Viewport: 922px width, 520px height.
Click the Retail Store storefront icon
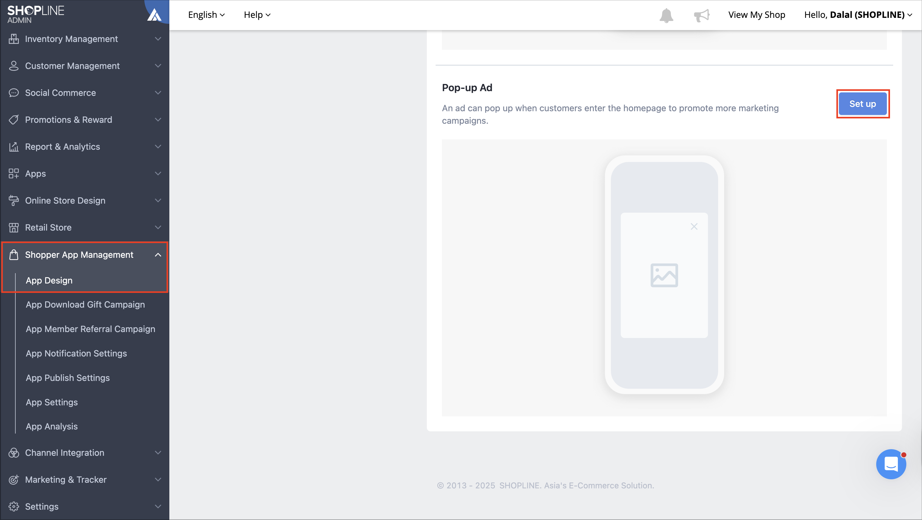(x=13, y=227)
